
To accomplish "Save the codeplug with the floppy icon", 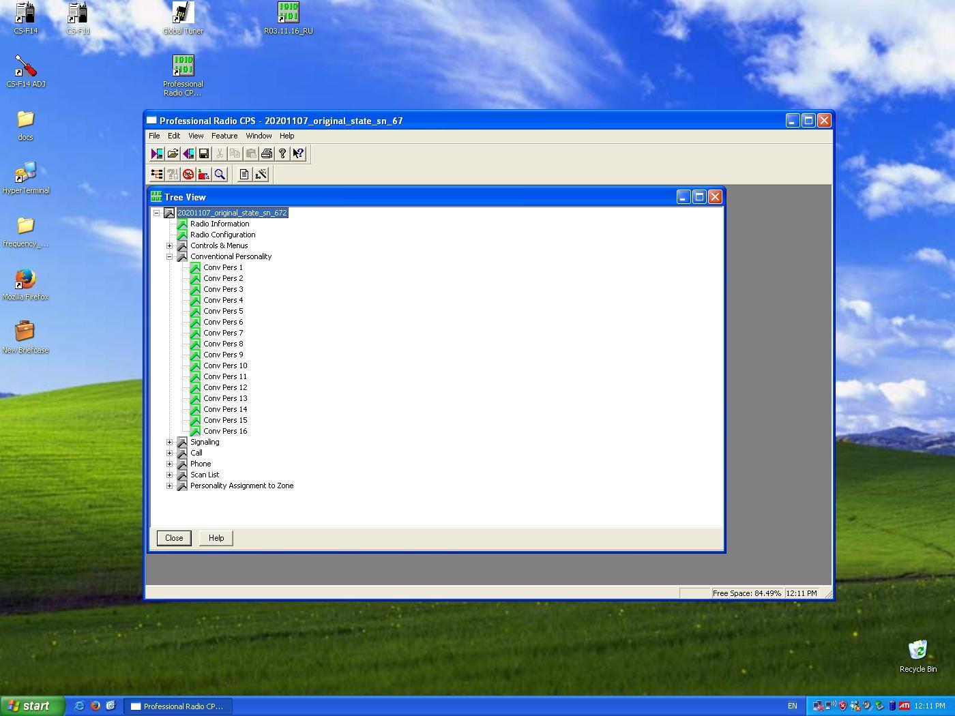I will (x=203, y=154).
